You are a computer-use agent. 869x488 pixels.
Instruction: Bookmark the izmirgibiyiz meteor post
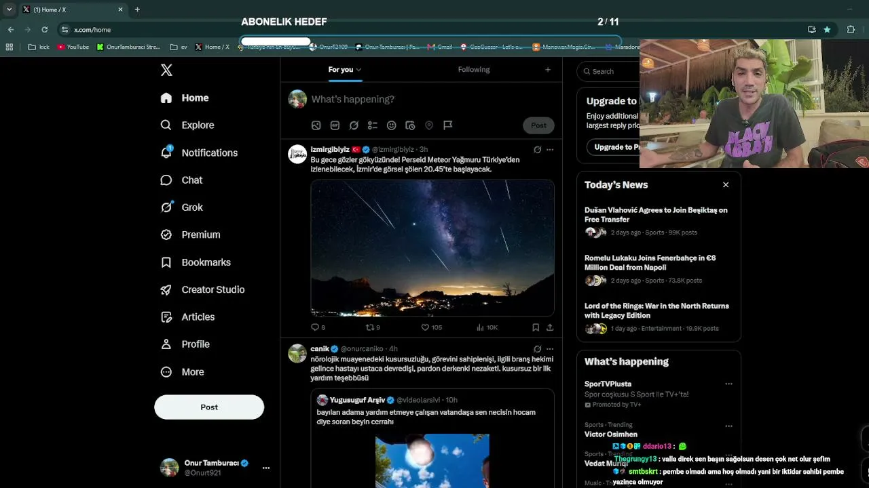tap(536, 327)
